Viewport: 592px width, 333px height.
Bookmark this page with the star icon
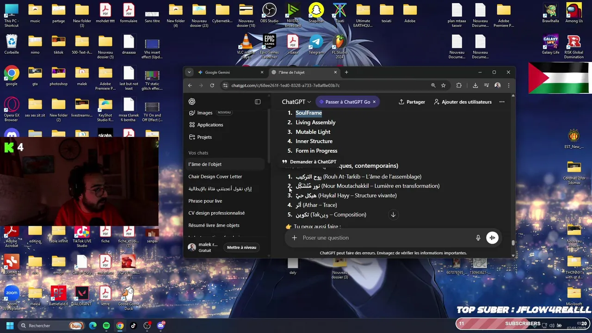click(x=444, y=85)
